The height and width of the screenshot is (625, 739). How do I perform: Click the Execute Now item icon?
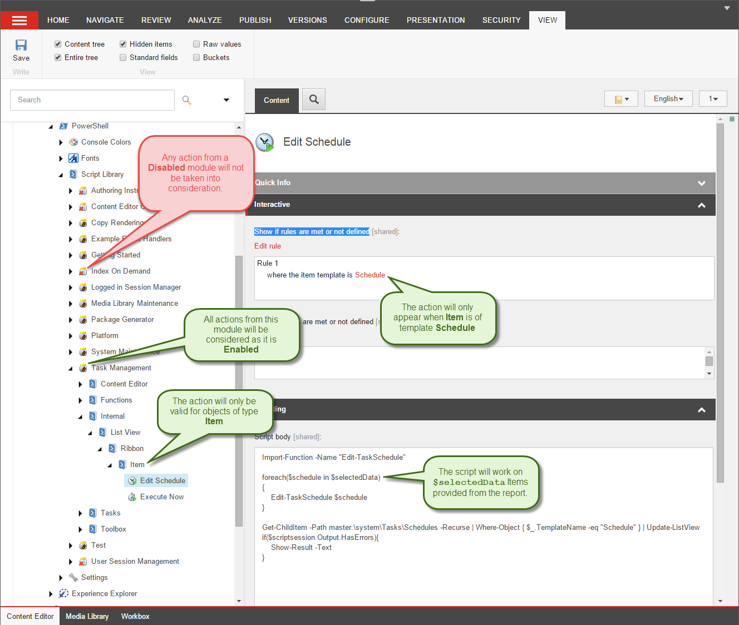[132, 497]
